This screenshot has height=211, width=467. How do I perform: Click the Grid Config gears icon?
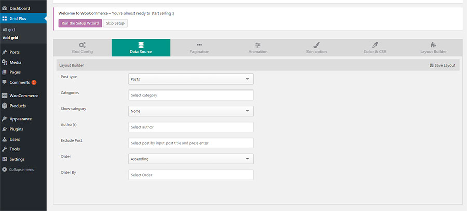pyautogui.click(x=83, y=45)
